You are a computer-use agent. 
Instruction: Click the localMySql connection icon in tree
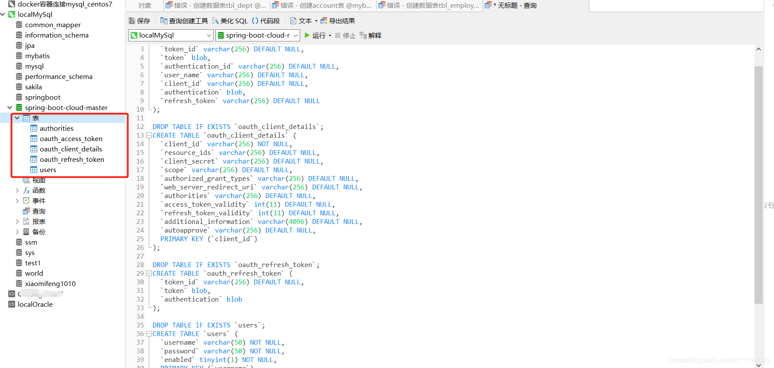tap(12, 15)
